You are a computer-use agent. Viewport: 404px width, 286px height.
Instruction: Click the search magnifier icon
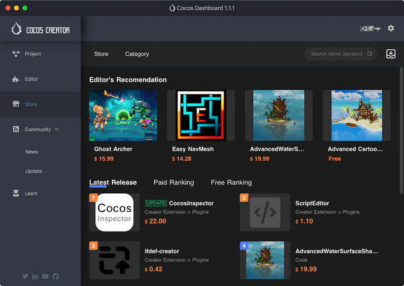tap(370, 54)
